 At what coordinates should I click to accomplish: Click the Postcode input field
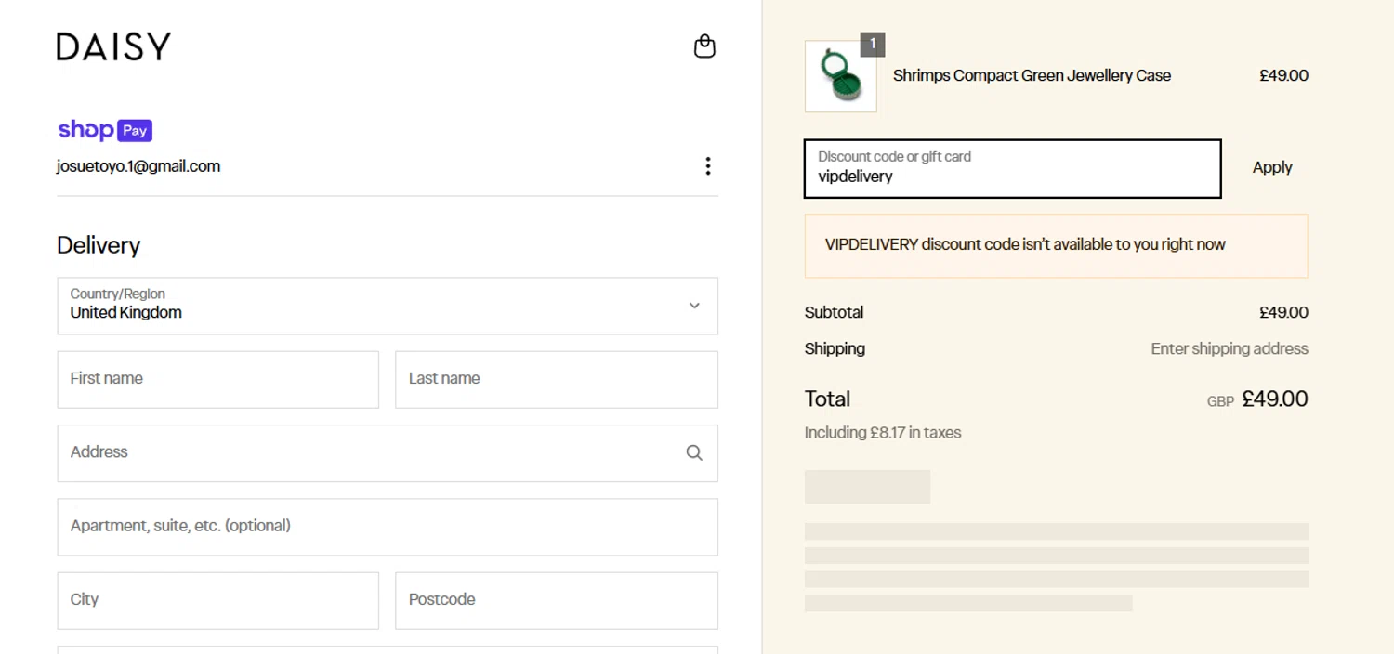[x=557, y=600]
